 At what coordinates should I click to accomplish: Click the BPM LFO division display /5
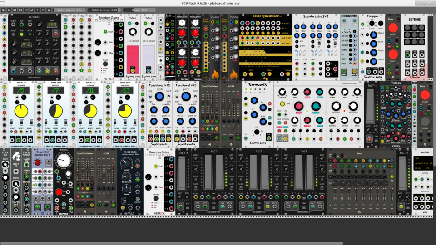[x=21, y=90]
